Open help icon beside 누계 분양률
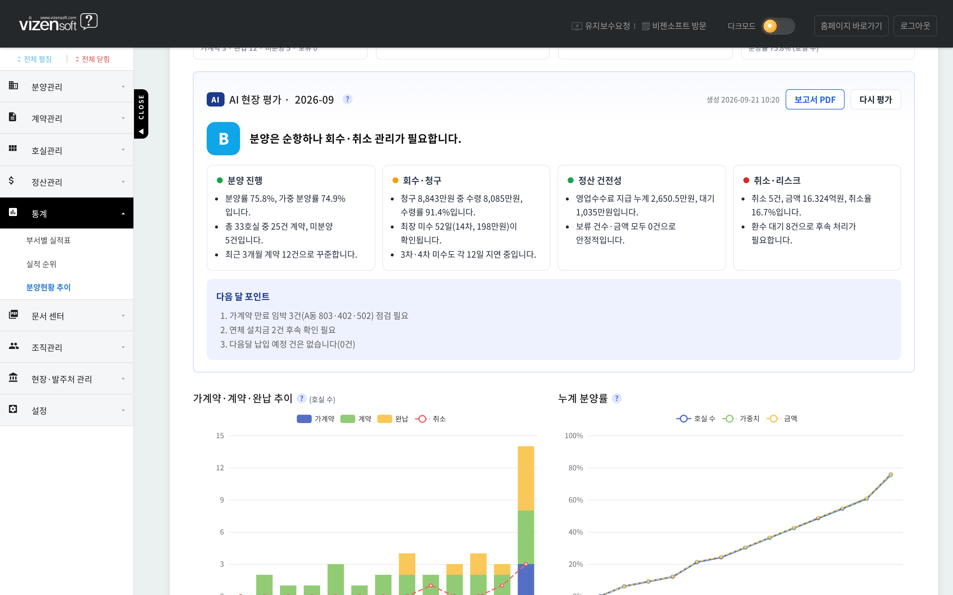 coord(617,398)
